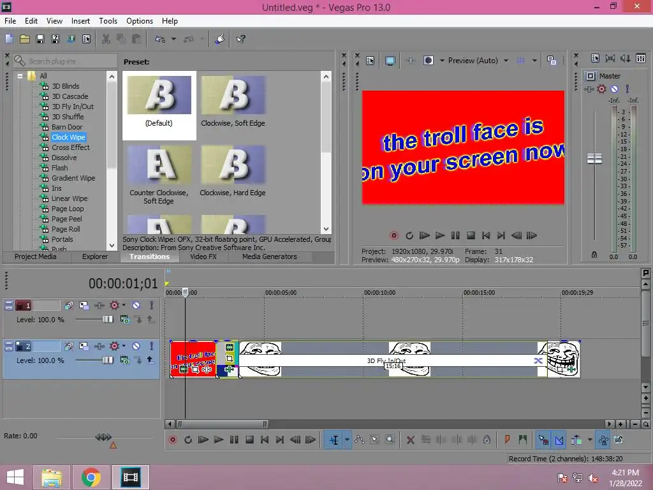This screenshot has width=653, height=490.
Task: Toggle Mute on track 1
Action: click(x=136, y=306)
